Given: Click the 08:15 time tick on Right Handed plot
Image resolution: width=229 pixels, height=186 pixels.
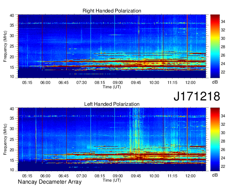Looking at the screenshot, I should (x=100, y=83).
